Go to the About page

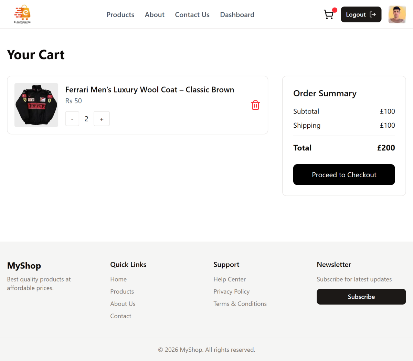tap(155, 14)
